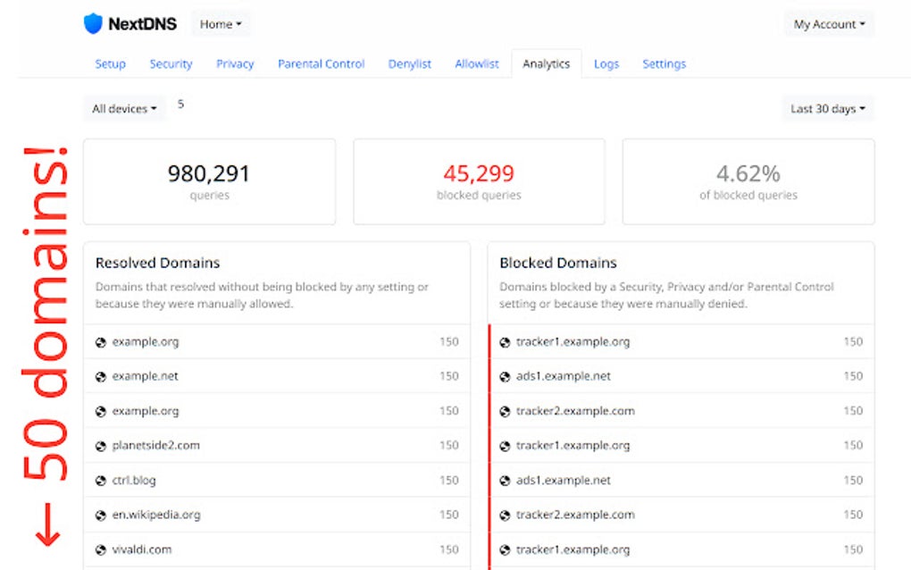The height and width of the screenshot is (570, 911).
Task: Click the NextDNS shield logo
Action: (x=98, y=23)
